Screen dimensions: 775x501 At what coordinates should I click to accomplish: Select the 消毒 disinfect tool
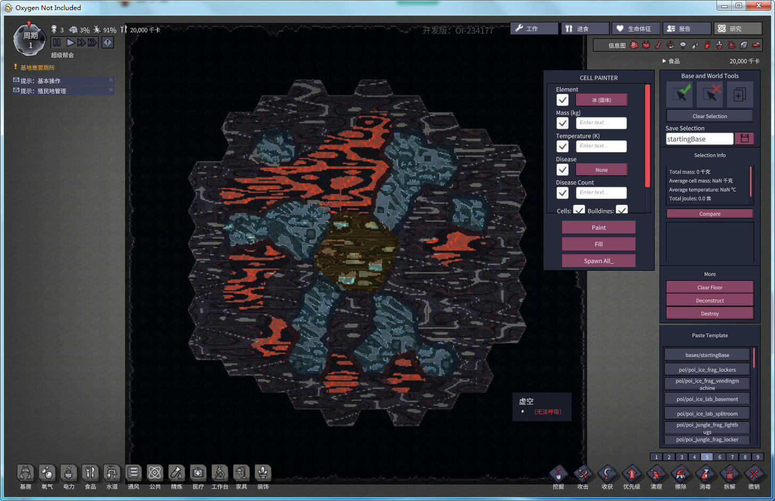(x=705, y=473)
